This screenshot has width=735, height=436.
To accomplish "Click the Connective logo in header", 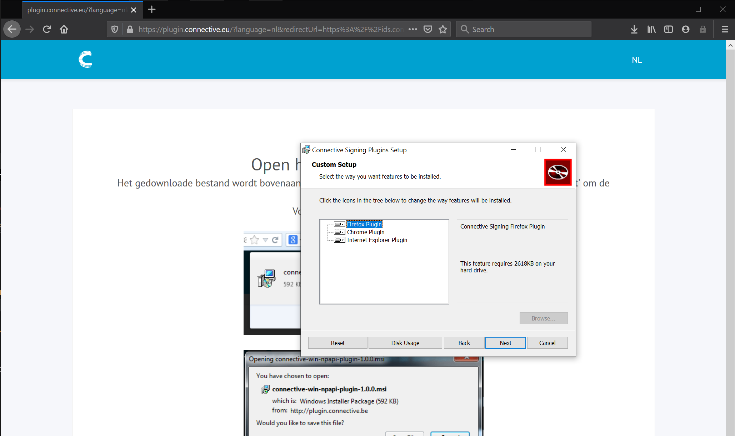I will coord(85,59).
